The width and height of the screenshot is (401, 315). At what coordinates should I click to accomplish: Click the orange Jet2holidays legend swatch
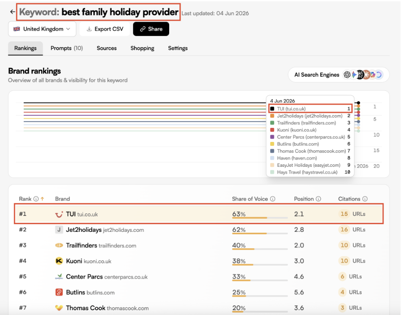pos(272,116)
